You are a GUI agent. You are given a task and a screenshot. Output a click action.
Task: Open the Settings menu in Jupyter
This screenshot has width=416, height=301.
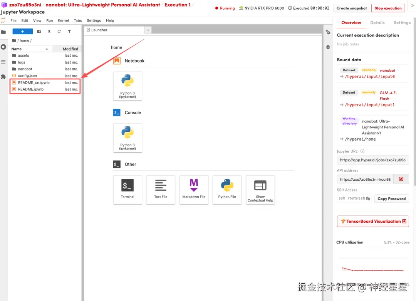tap(94, 20)
